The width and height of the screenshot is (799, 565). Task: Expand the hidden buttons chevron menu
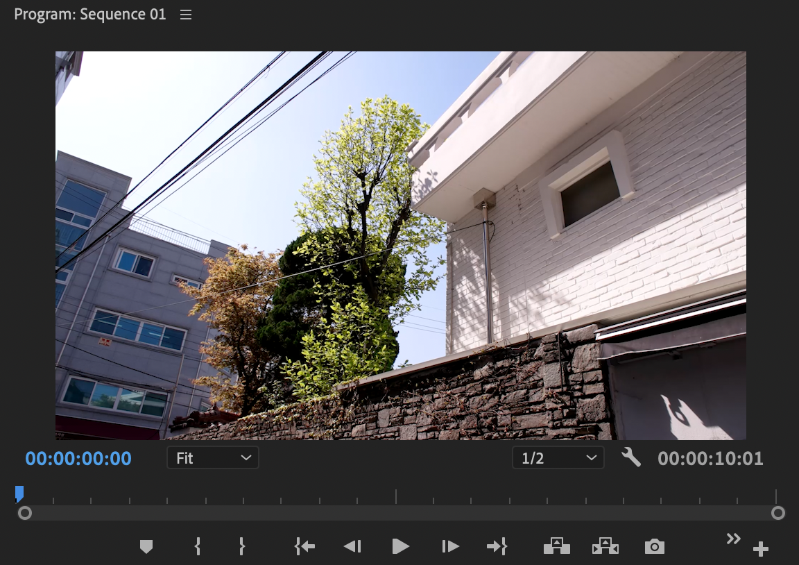click(x=734, y=538)
